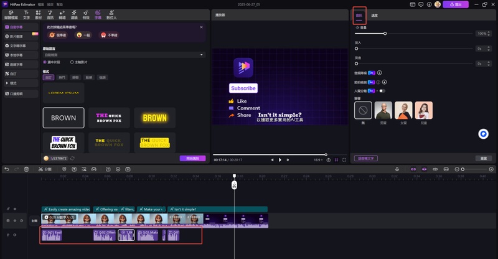Image resolution: width=498 pixels, height=259 pixels.
Task: Click the blue floating chat assistant icon
Action: coord(483,134)
